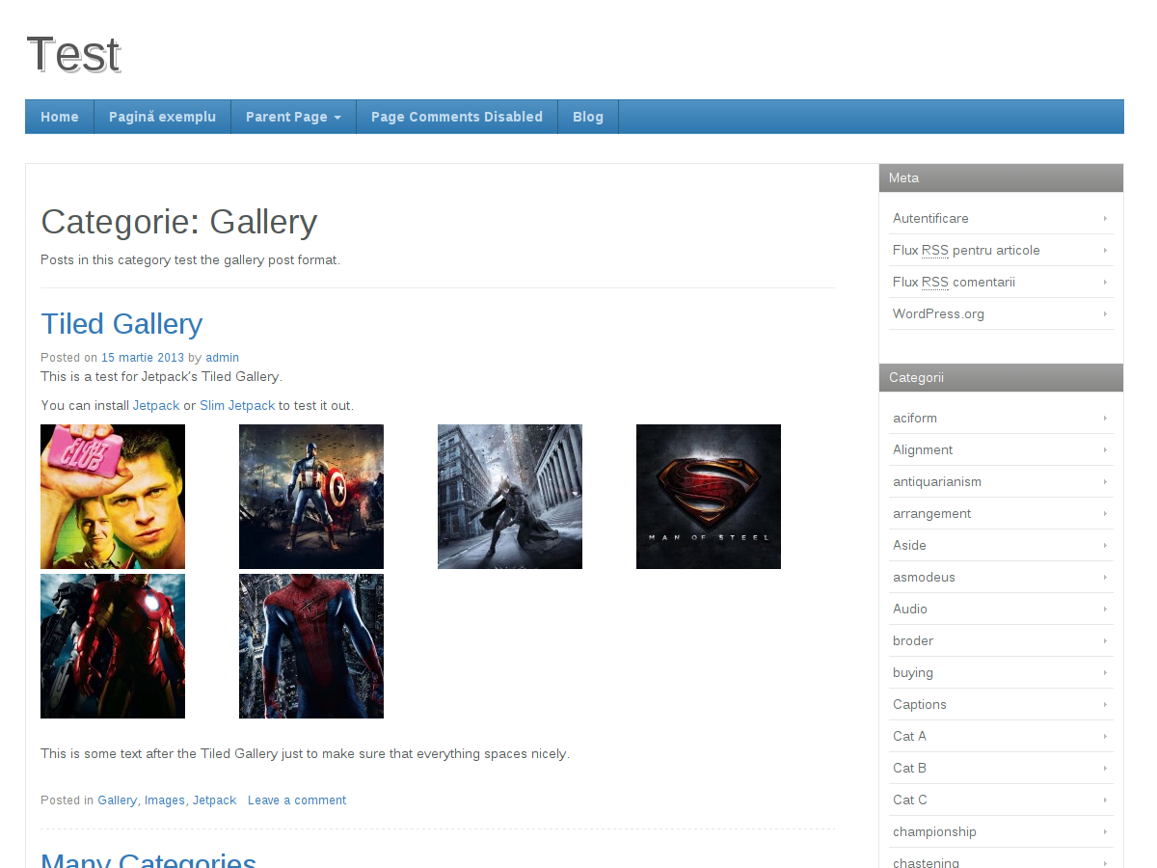Image resolution: width=1157 pixels, height=868 pixels.
Task: Select Home in the navigation bar
Action: 59,116
